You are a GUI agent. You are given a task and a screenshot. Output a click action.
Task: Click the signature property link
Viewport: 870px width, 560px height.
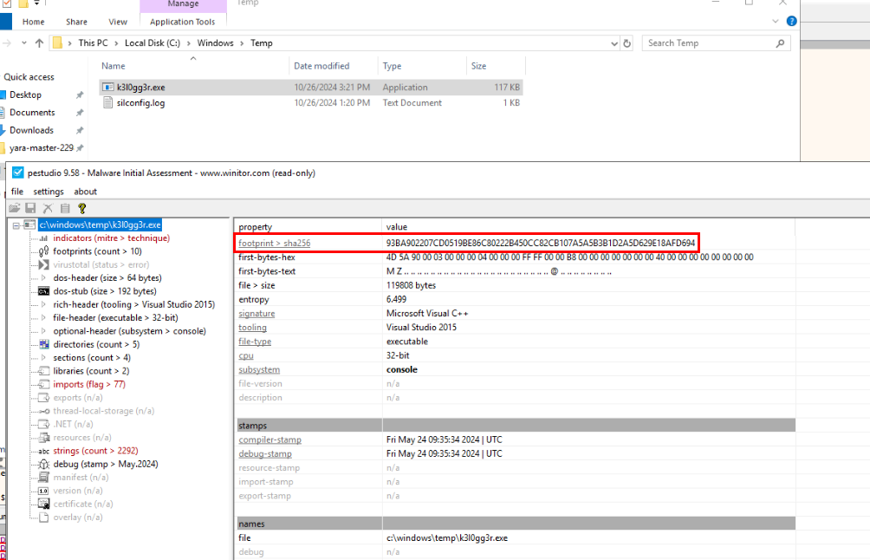tap(256, 314)
